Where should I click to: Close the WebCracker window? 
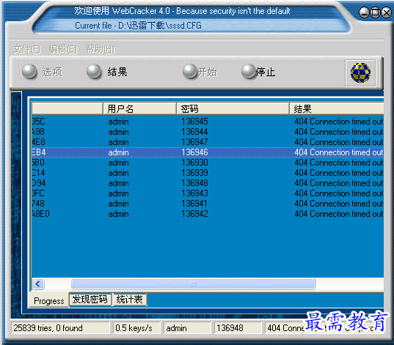(386, 12)
